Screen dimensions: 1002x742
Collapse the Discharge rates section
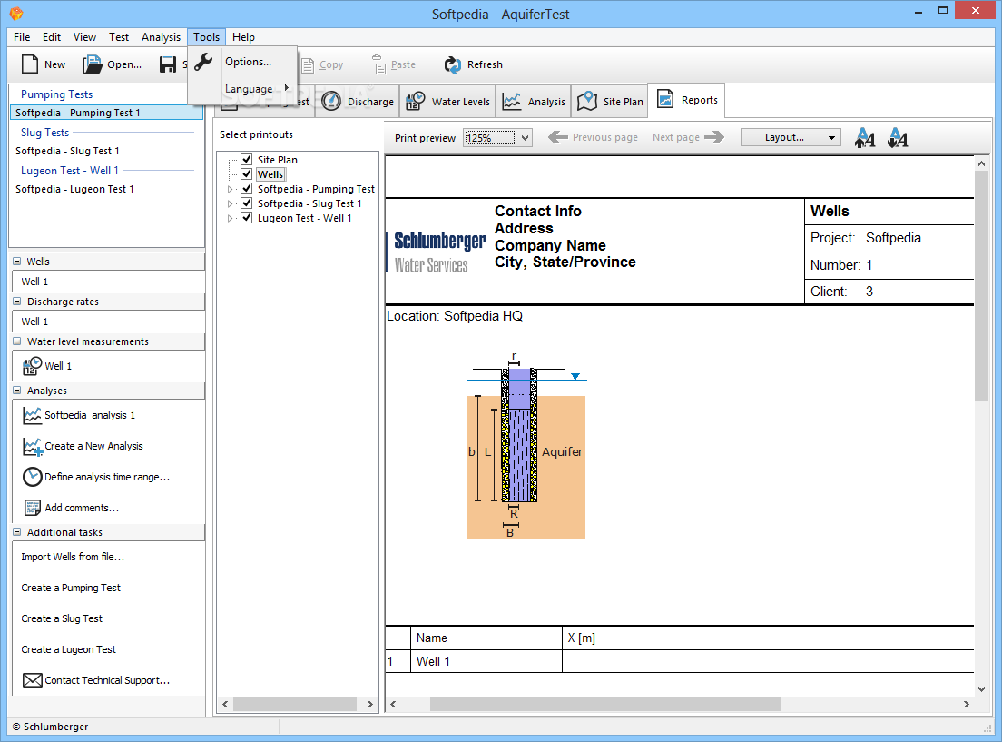point(16,302)
